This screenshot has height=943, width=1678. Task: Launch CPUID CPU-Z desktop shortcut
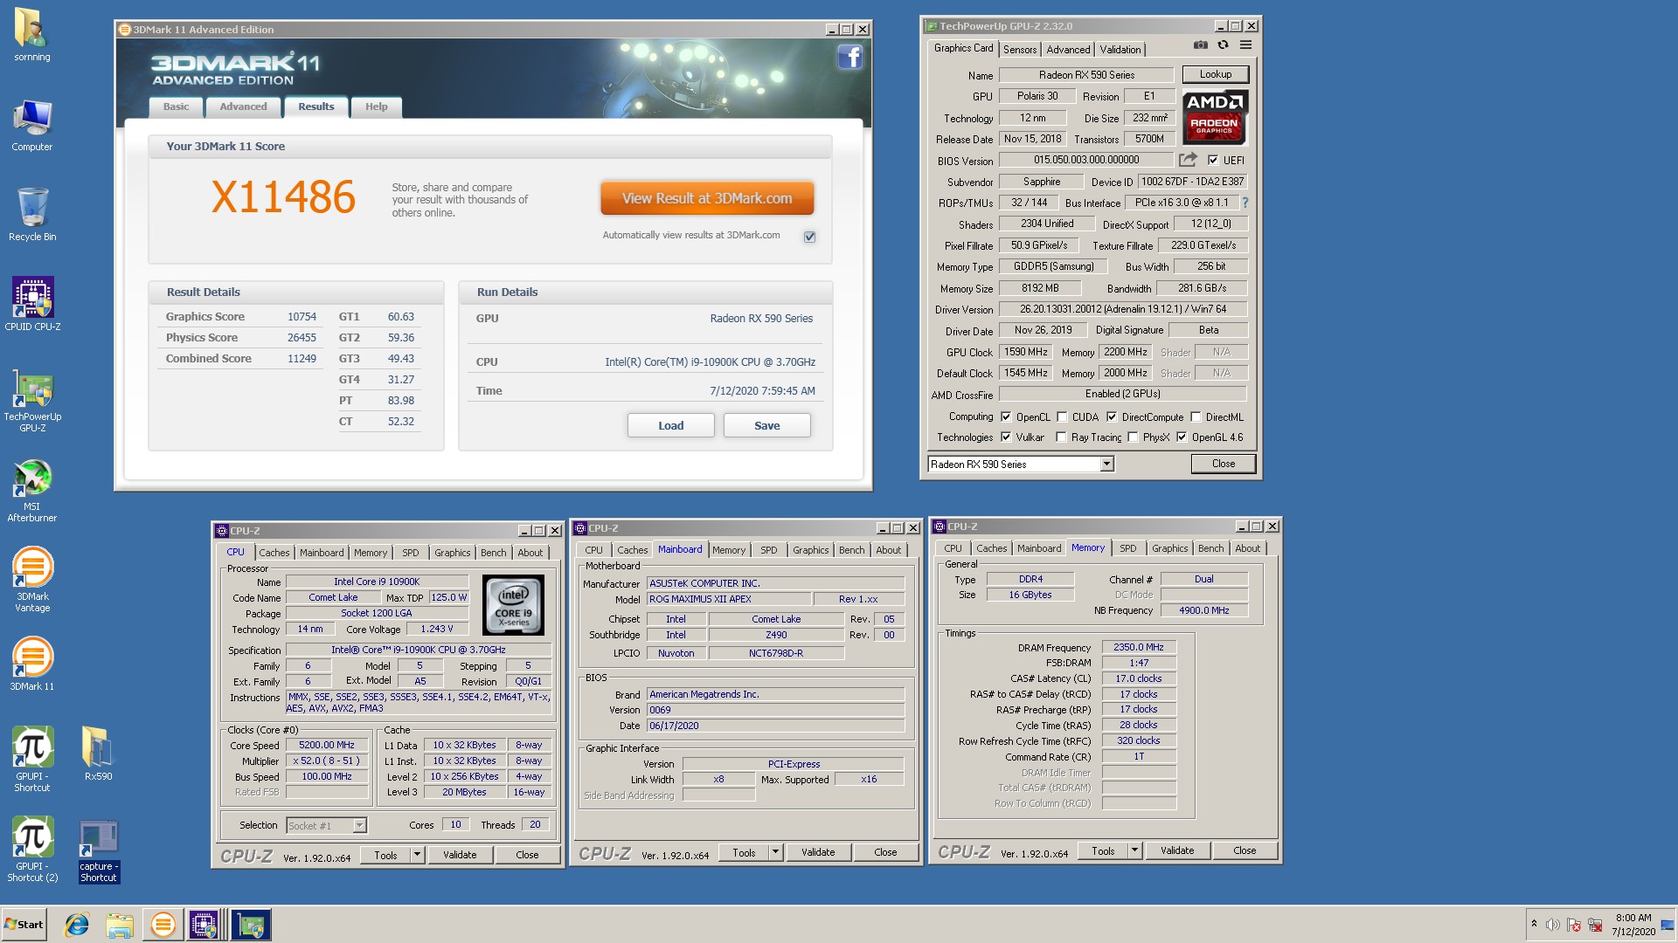pos(32,304)
